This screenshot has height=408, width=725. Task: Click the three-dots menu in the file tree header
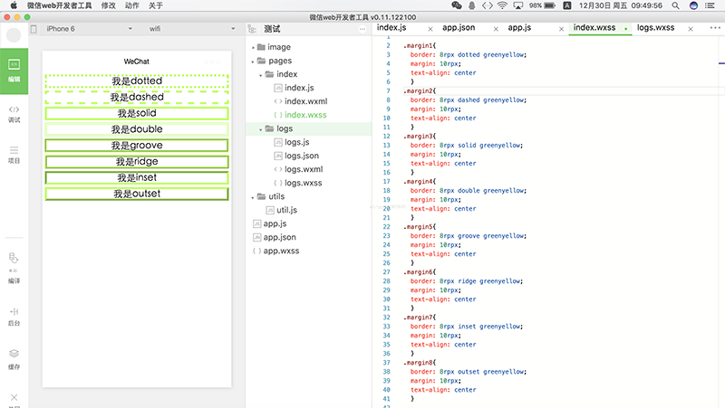362,29
